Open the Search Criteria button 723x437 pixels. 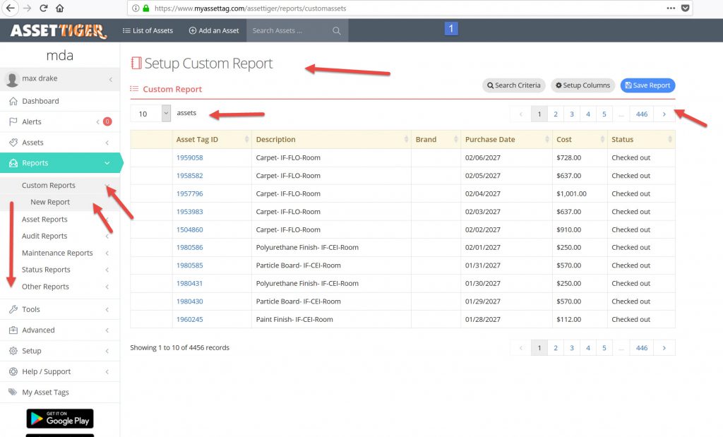[513, 85]
